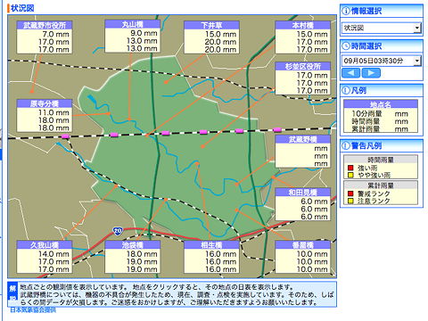Open the 状況図 information selection dropdown

382,28
